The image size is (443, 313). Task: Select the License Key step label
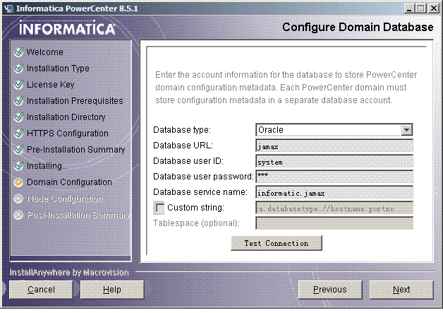pyautogui.click(x=50, y=85)
